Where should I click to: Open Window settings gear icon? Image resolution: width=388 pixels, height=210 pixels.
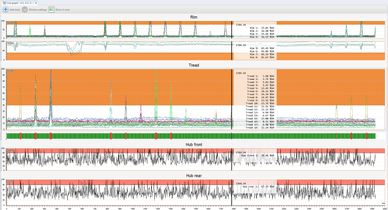(25, 9)
